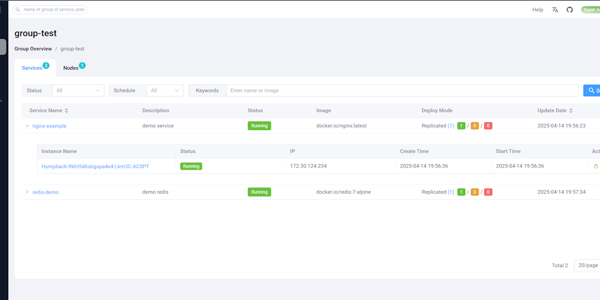The height and width of the screenshot is (300, 600).
Task: Open the Status filter dropdown
Action: tap(78, 91)
